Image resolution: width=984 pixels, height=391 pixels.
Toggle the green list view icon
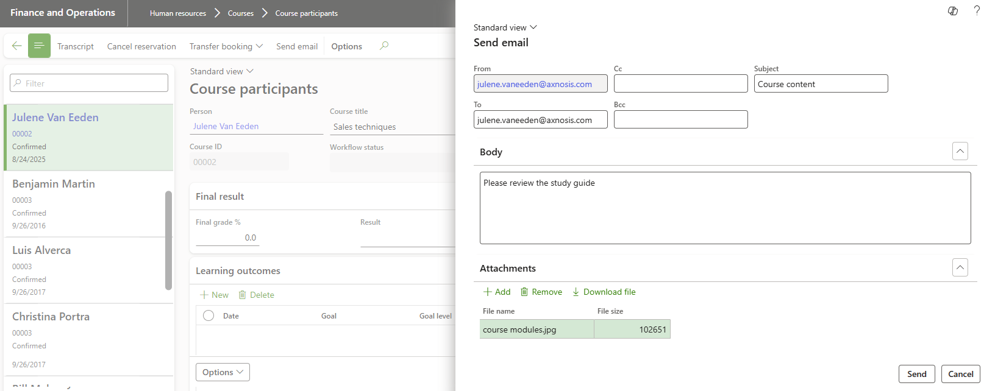(39, 46)
